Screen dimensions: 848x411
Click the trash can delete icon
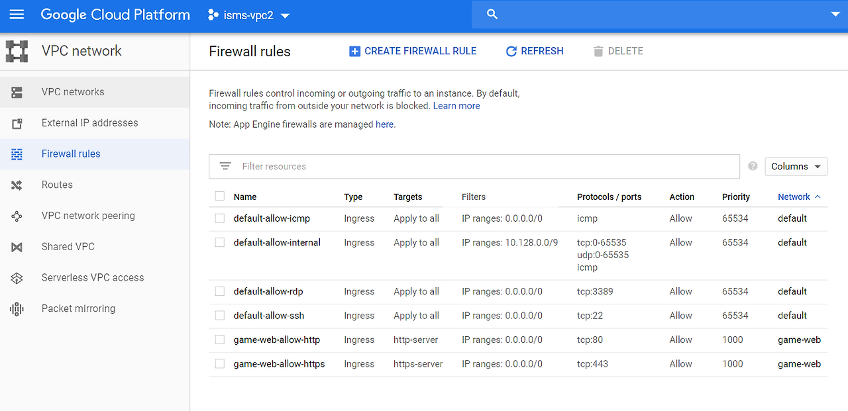pyautogui.click(x=598, y=51)
